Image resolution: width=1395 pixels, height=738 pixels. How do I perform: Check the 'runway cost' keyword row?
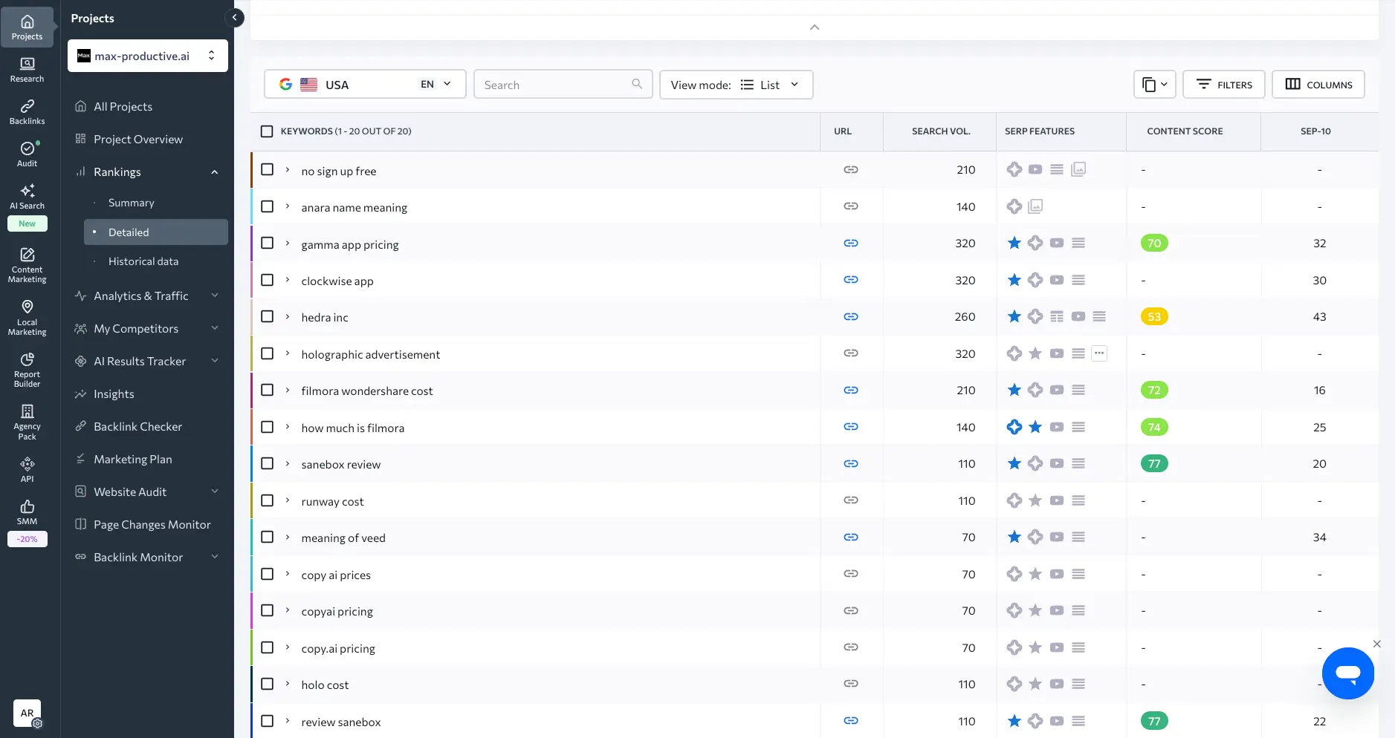(x=267, y=500)
